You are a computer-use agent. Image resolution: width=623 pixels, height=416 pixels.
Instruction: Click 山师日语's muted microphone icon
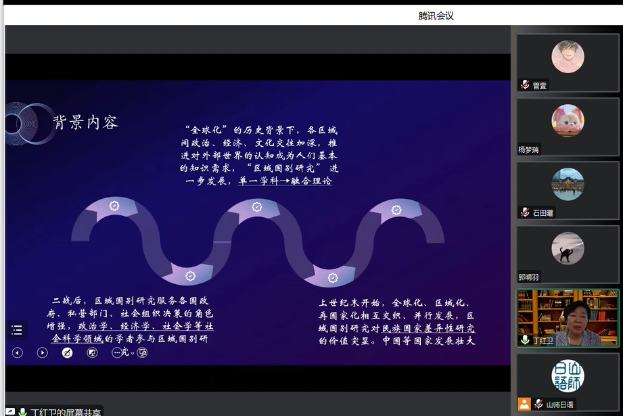tap(538, 404)
